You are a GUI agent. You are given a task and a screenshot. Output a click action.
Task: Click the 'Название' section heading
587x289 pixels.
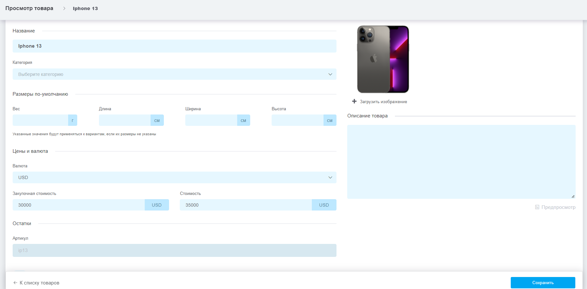(x=24, y=31)
